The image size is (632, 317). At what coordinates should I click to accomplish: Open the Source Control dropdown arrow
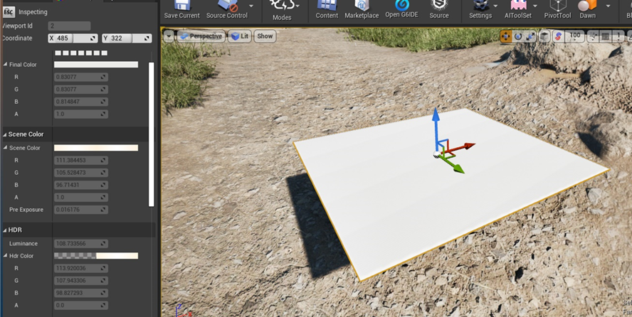[251, 6]
